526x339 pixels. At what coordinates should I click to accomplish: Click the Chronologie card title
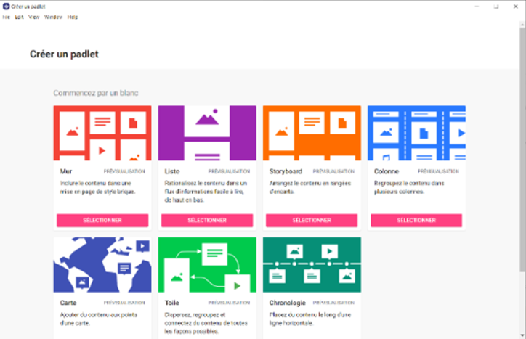[287, 303]
